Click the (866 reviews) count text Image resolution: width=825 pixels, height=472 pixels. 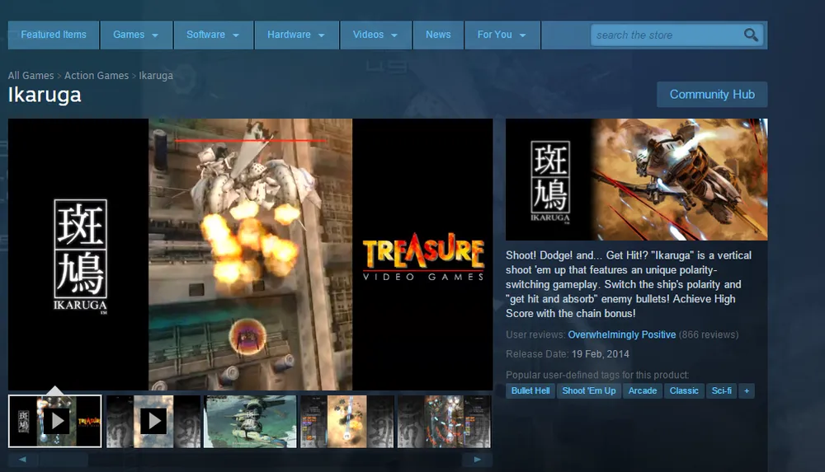click(x=709, y=334)
